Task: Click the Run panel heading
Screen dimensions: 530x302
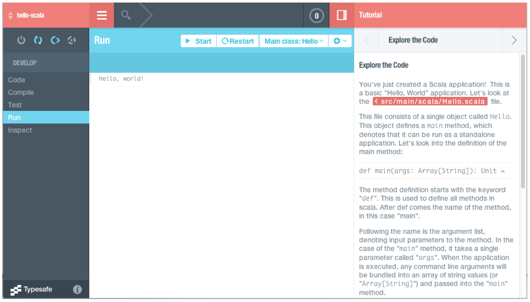Action: pos(102,40)
